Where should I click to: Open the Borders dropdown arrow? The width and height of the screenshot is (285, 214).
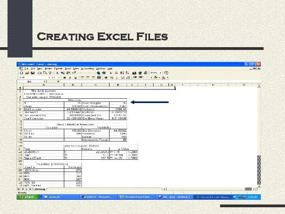[151, 78]
